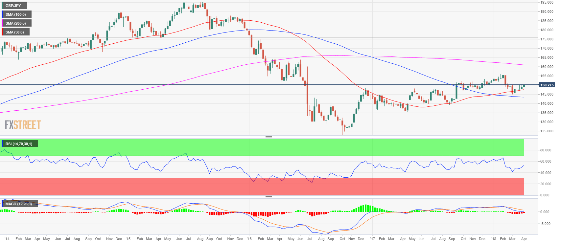Click the '15 year label on time axis
The width and height of the screenshot is (561, 243).
128,239
